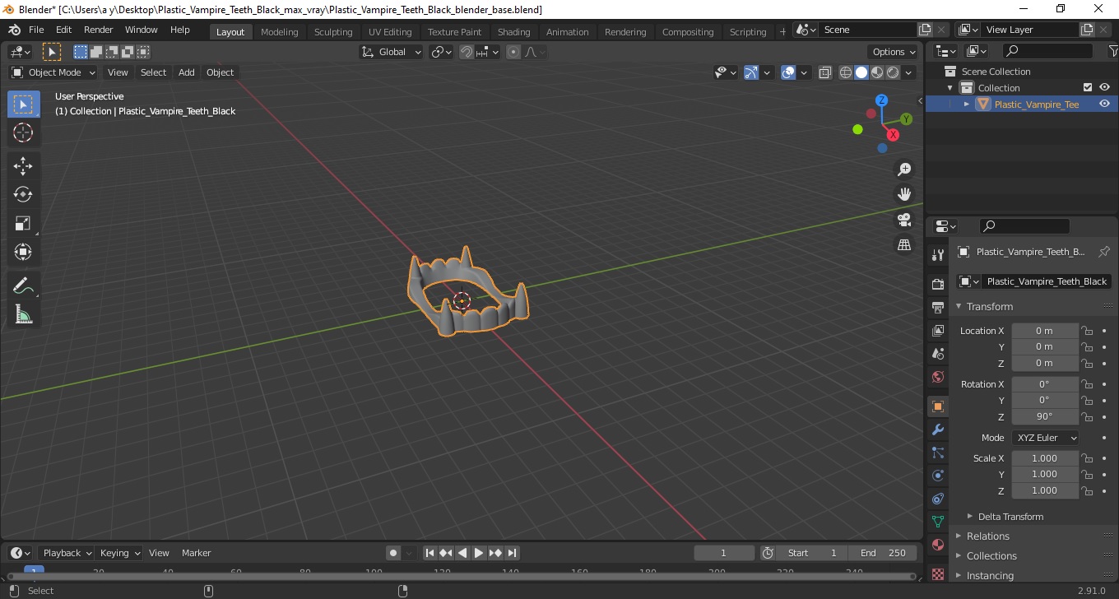1119x599 pixels.
Task: Open Physics properties tab
Action: pos(938,476)
